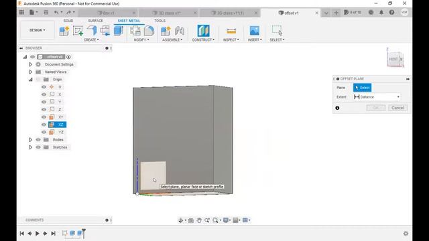Open the notifications bell icon
The width and height of the screenshot is (429, 241).
[381, 12]
